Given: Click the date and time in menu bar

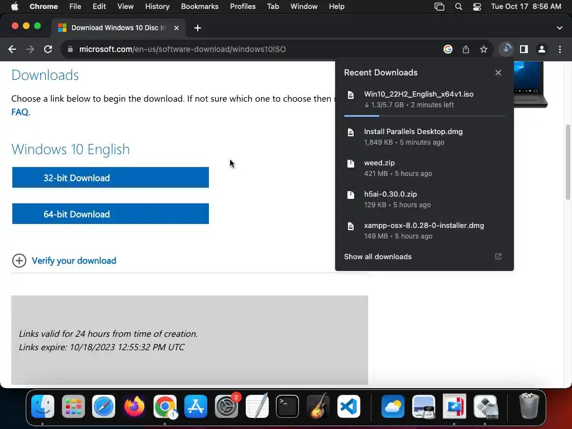Looking at the screenshot, I should 526,7.
